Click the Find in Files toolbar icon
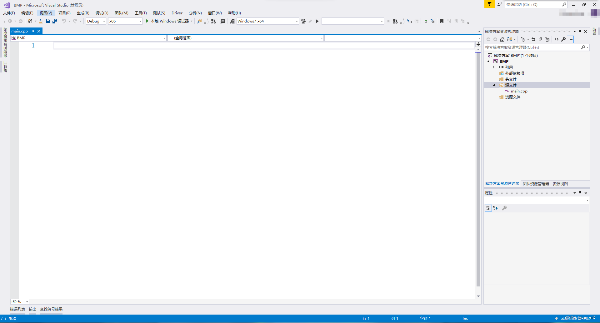This screenshot has height=323, width=600. 199,21
